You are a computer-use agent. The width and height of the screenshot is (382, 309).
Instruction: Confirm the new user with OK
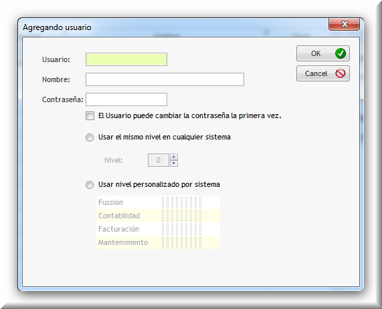point(323,53)
